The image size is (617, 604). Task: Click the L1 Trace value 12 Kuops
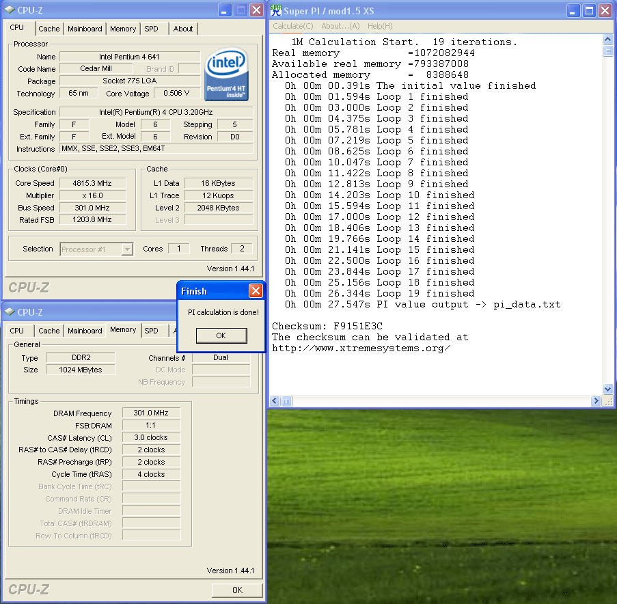[219, 195]
